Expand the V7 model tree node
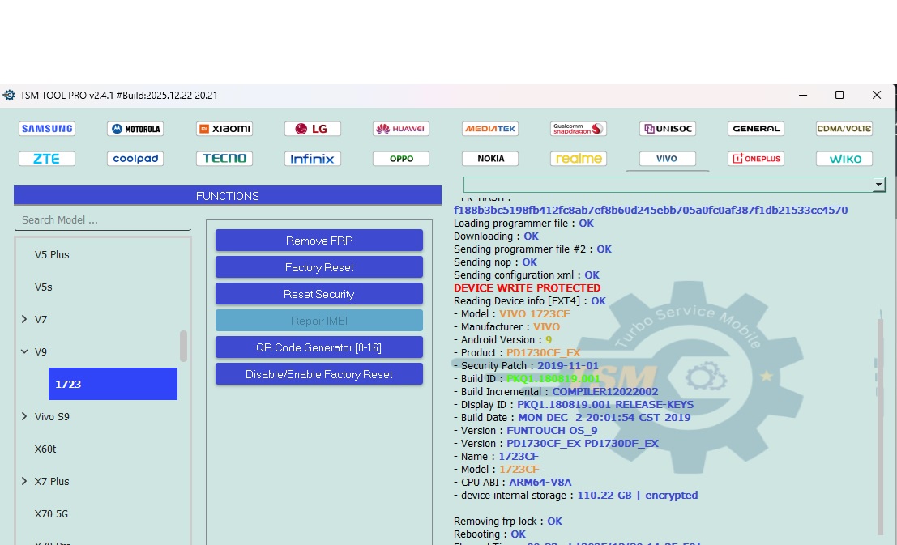The image size is (897, 545). coord(24,320)
